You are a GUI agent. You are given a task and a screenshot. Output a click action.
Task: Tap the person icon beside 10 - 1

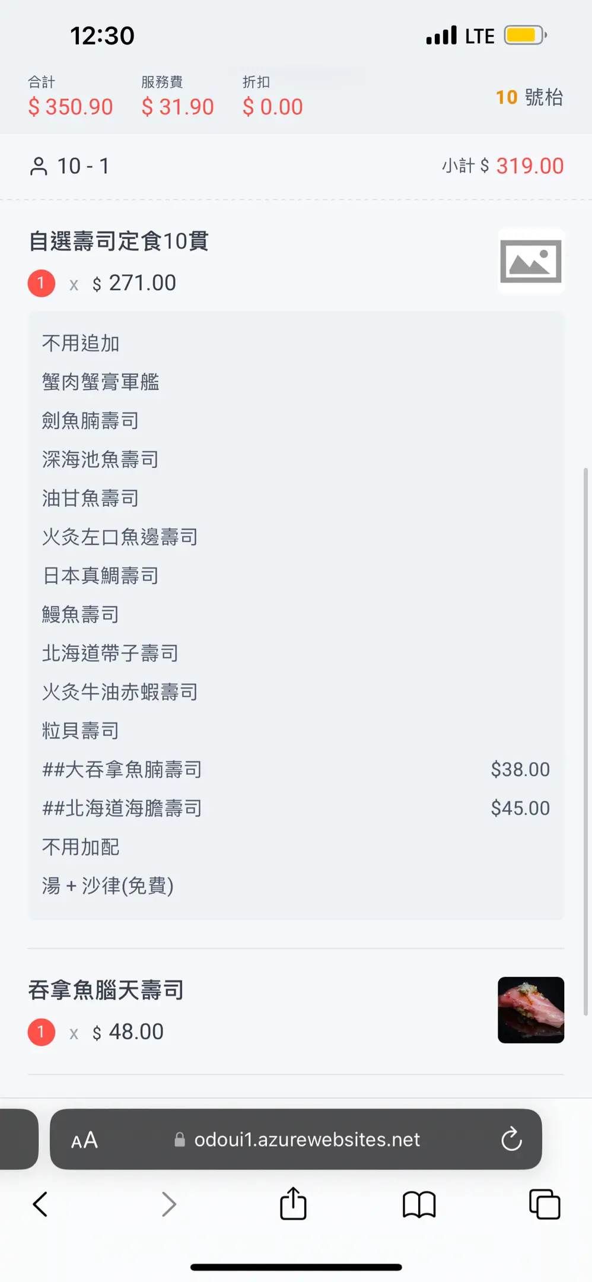[39, 166]
